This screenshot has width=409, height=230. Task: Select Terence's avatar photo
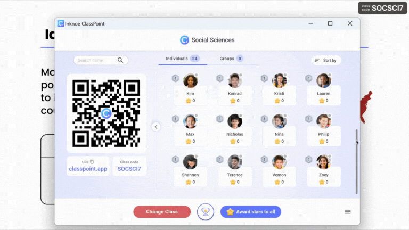[235, 162]
